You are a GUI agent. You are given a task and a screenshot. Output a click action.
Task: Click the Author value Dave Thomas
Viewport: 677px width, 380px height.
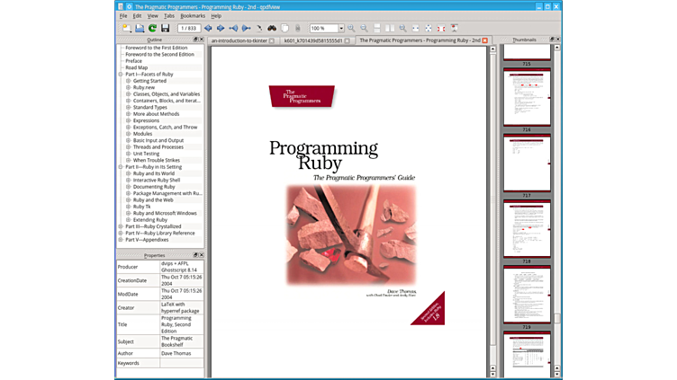[x=176, y=353]
